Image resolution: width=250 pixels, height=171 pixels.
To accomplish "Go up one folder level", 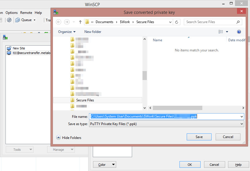I will 80,22.
